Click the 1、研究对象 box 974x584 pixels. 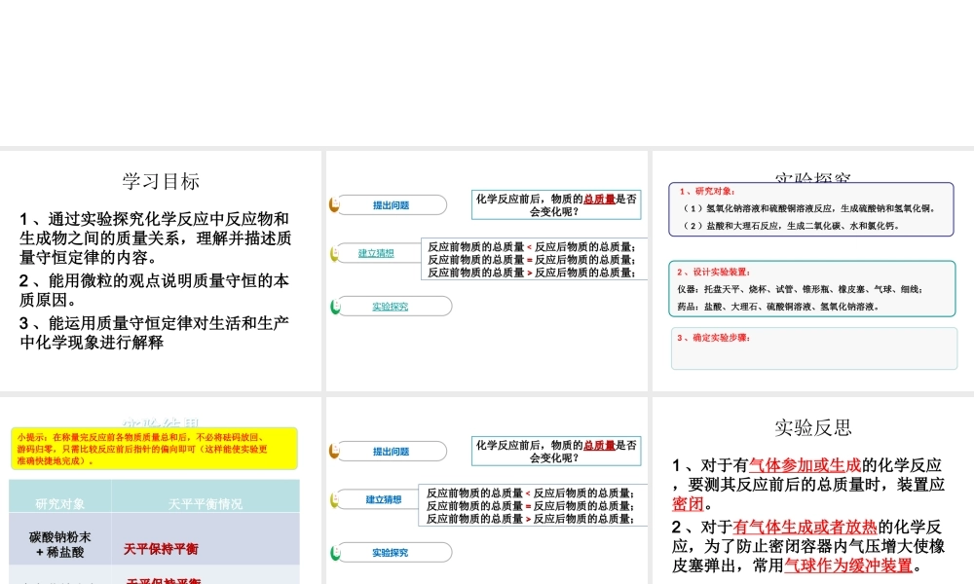coord(811,209)
